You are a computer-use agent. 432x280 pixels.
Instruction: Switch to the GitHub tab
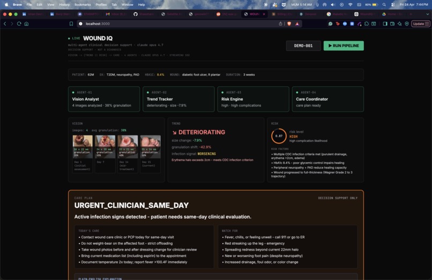tap(143, 14)
